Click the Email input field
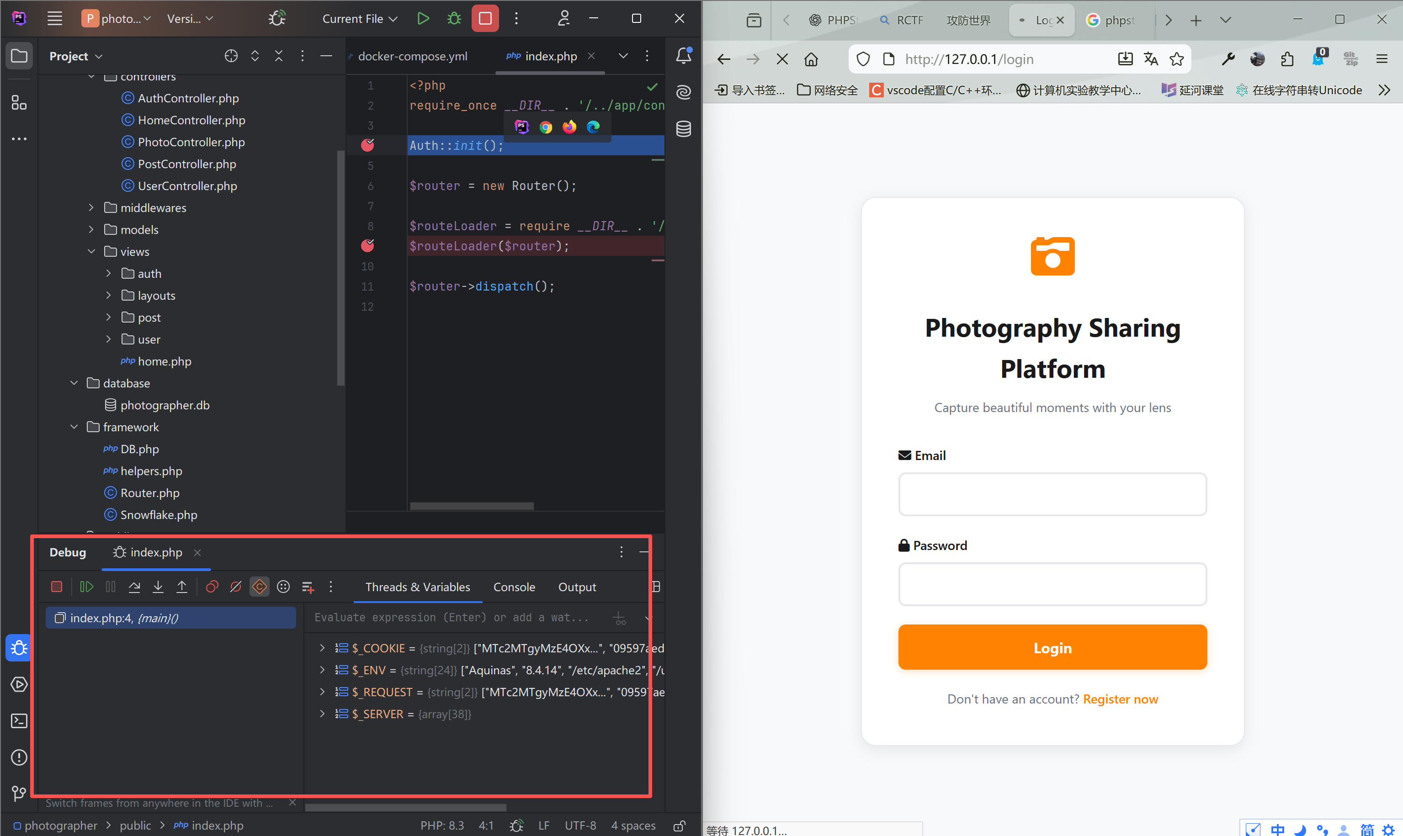1403x836 pixels. pos(1052,494)
